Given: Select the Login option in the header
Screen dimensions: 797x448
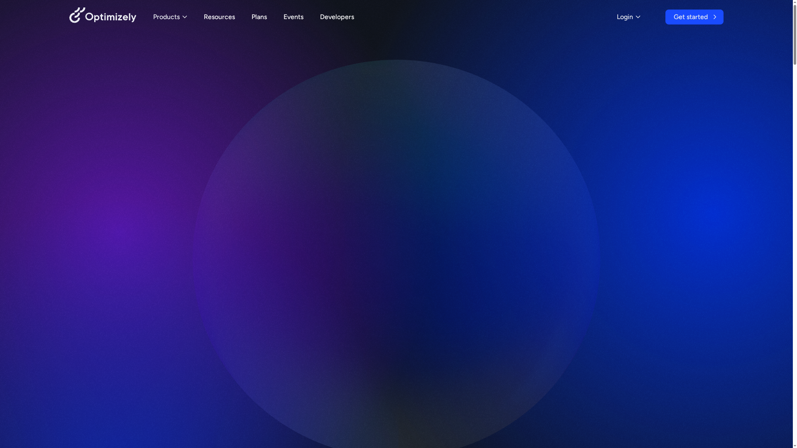Looking at the screenshot, I should coord(625,17).
